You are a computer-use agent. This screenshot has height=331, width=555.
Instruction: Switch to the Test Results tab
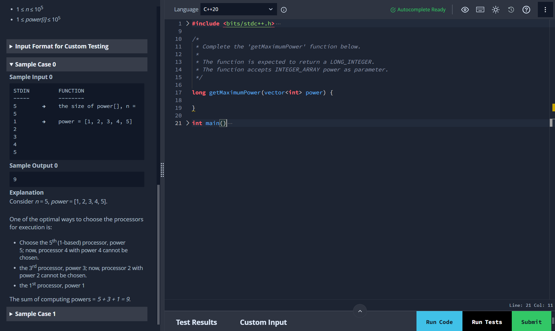click(196, 322)
